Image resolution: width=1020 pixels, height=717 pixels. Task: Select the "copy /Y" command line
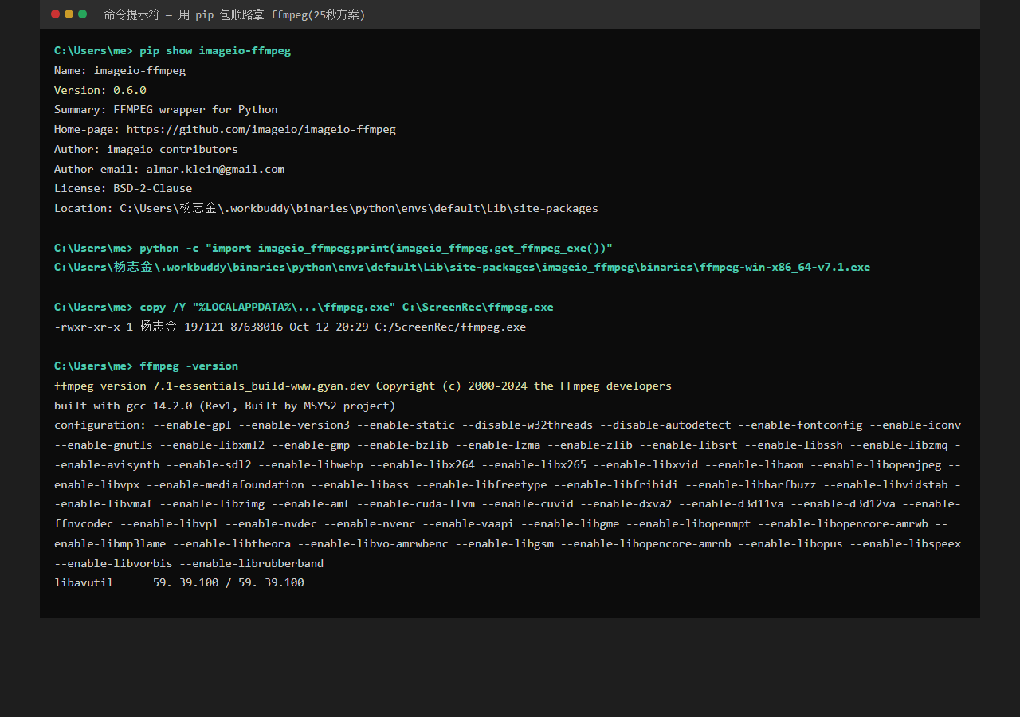(347, 307)
